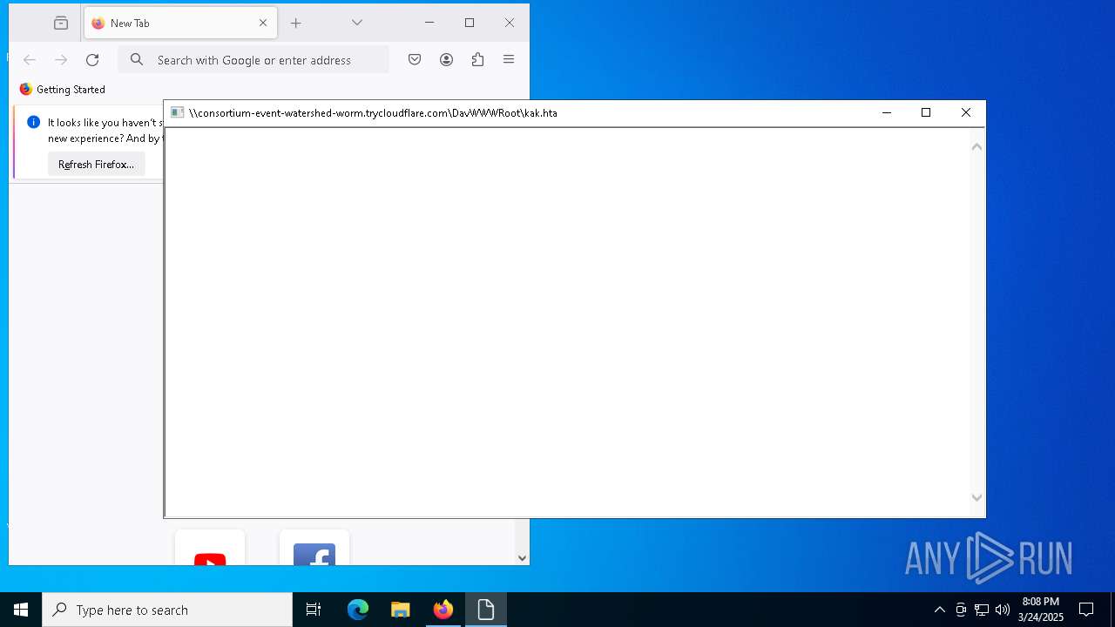The width and height of the screenshot is (1115, 627).
Task: Go forward one page in Firefox
Action: tap(61, 60)
